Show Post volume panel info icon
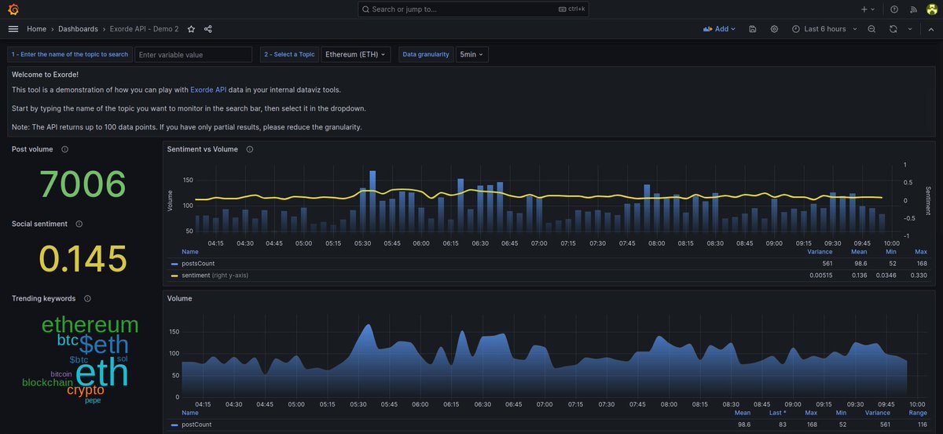 coord(64,149)
